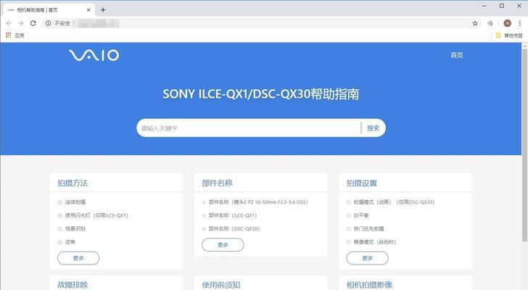Open 部件名称 (镜头E PZ 16-50mm) article
This screenshot has height=290, width=528.
tap(258, 202)
